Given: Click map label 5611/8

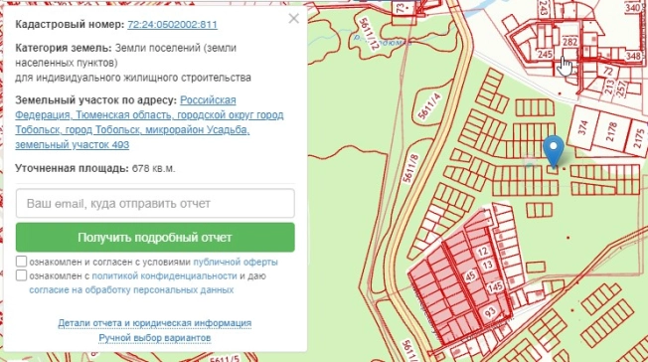Looking at the screenshot, I should [x=410, y=168].
